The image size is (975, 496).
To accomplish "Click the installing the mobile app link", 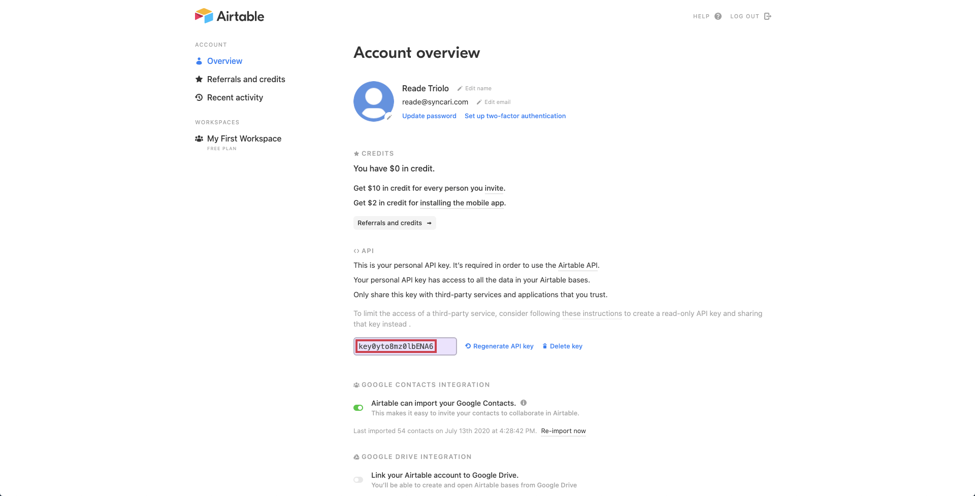I will [x=462, y=203].
